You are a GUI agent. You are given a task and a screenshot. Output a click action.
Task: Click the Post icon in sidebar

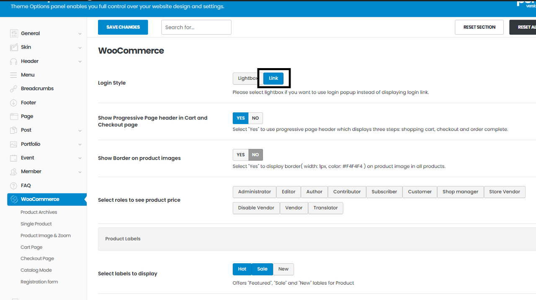14,130
